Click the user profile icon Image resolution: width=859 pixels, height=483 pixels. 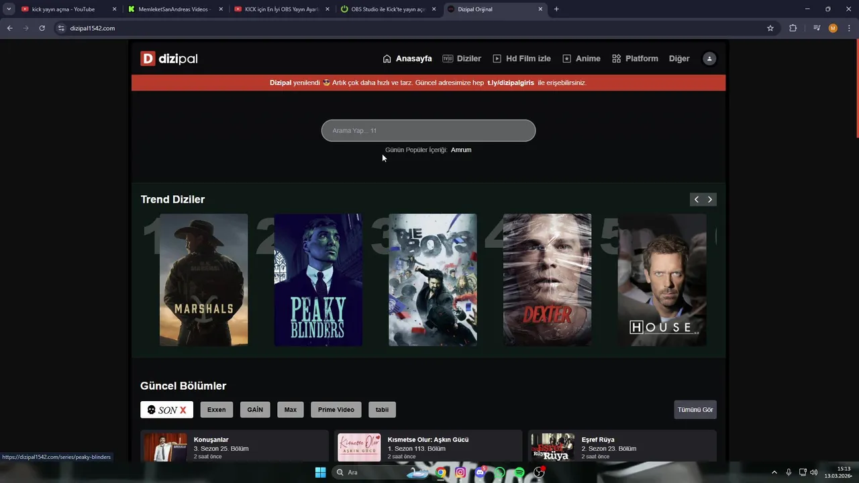click(709, 58)
